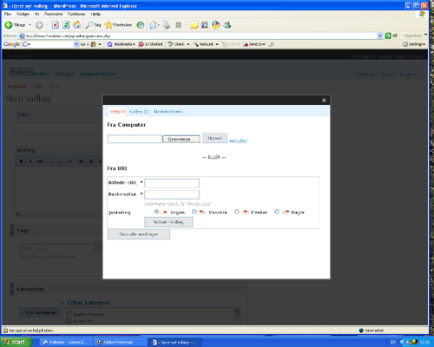Click the IE Back arrow icon
This screenshot has height=347, width=434.
(x=9, y=25)
